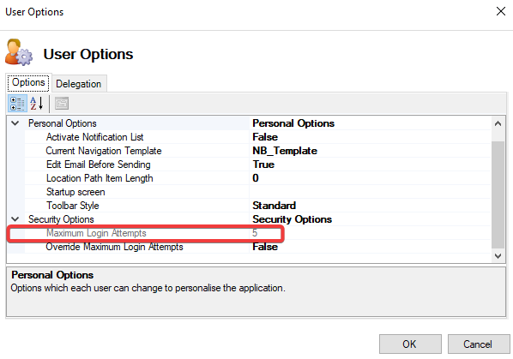Image resolution: width=513 pixels, height=359 pixels.
Task: Click the Location Path Item Length value field
Action: coord(370,178)
